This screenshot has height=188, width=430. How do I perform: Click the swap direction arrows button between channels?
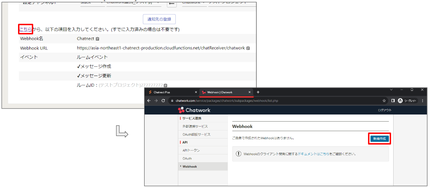point(172,3)
